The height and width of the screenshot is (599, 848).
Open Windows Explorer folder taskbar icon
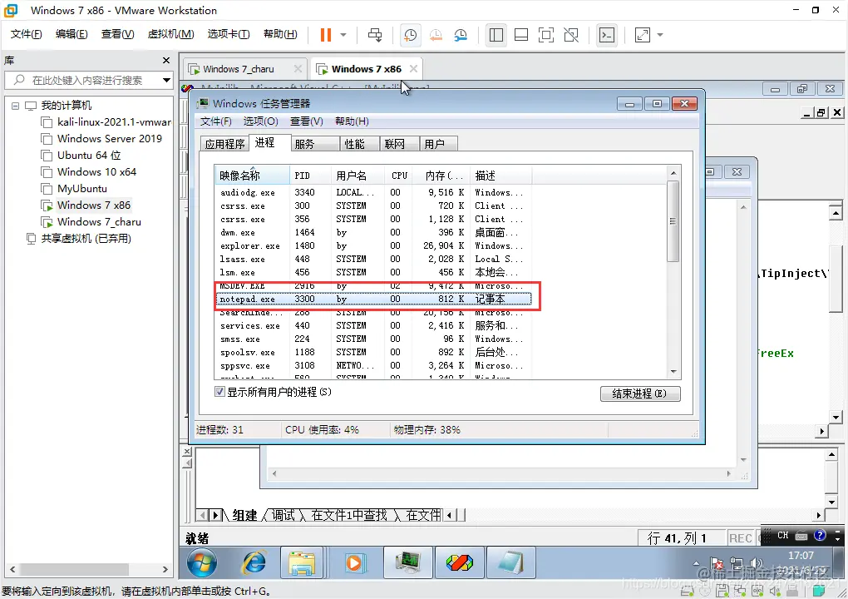302,562
